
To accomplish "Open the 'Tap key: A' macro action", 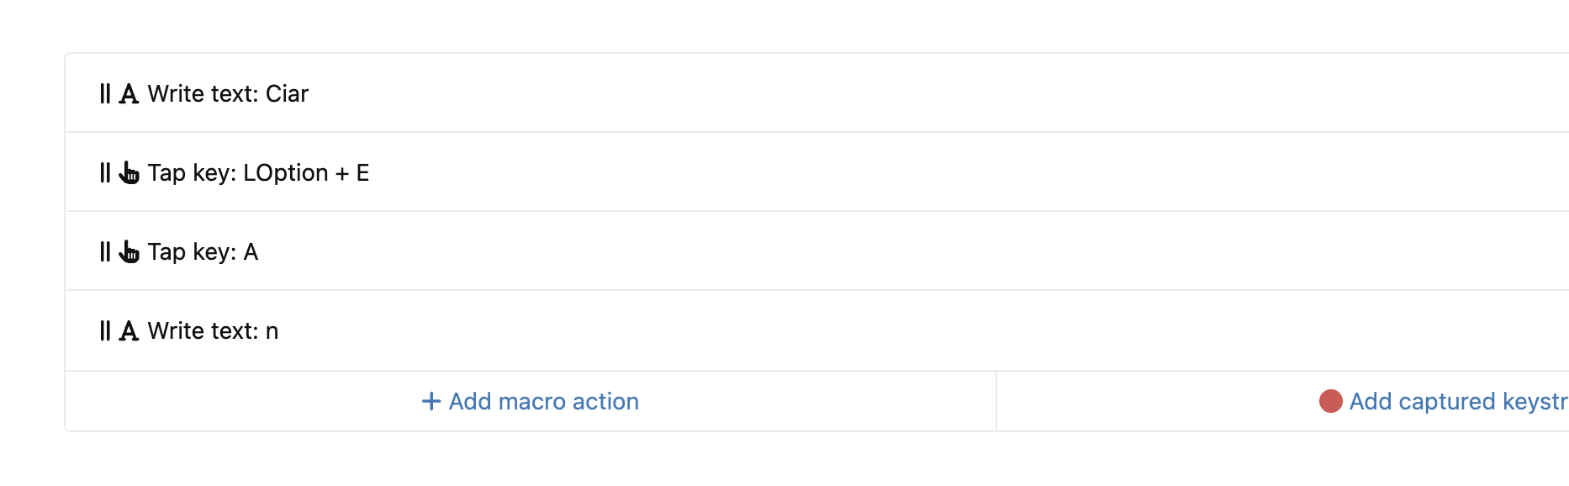I will pyautogui.click(x=203, y=251).
